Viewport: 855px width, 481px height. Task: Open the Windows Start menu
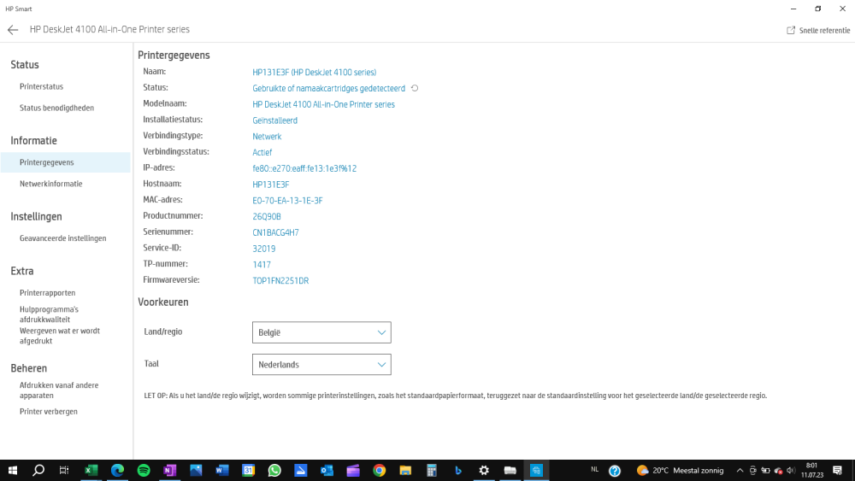13,470
